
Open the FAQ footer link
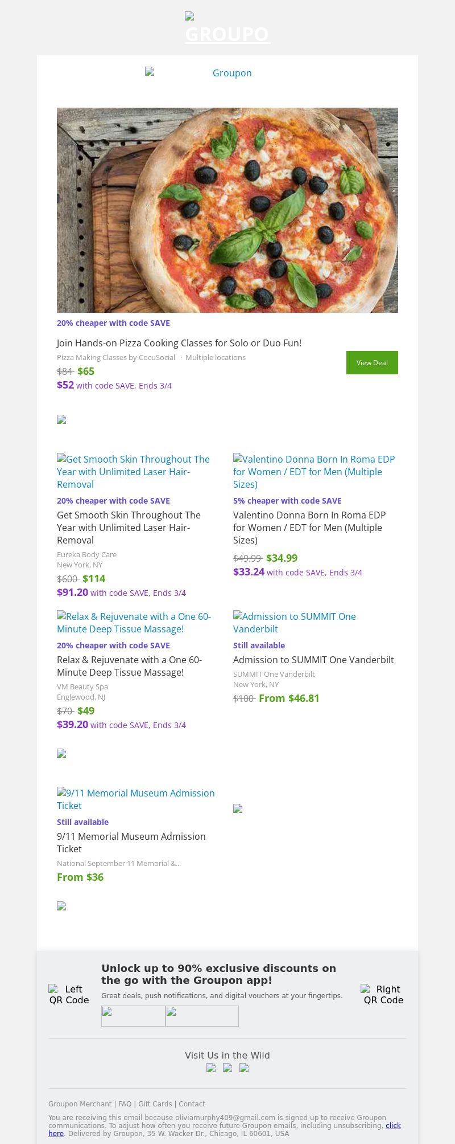125,1104
